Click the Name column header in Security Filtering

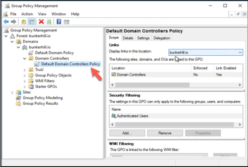pos(176,109)
